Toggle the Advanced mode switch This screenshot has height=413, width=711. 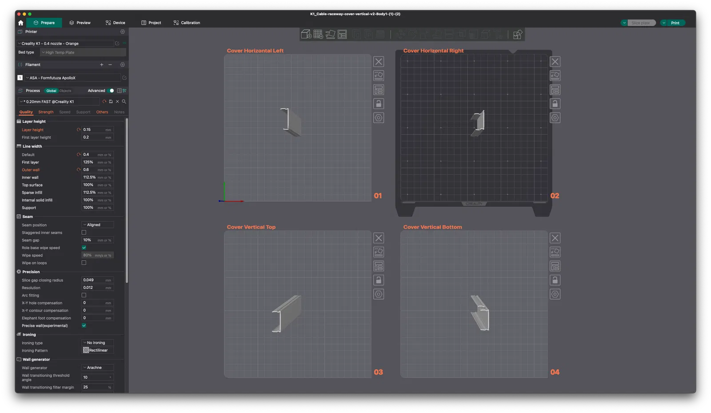111,91
